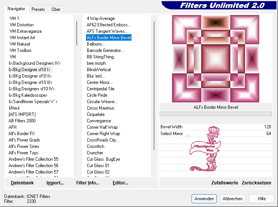Choose VM Extravaganza in category list
278x207 pixels.
coord(26,31)
